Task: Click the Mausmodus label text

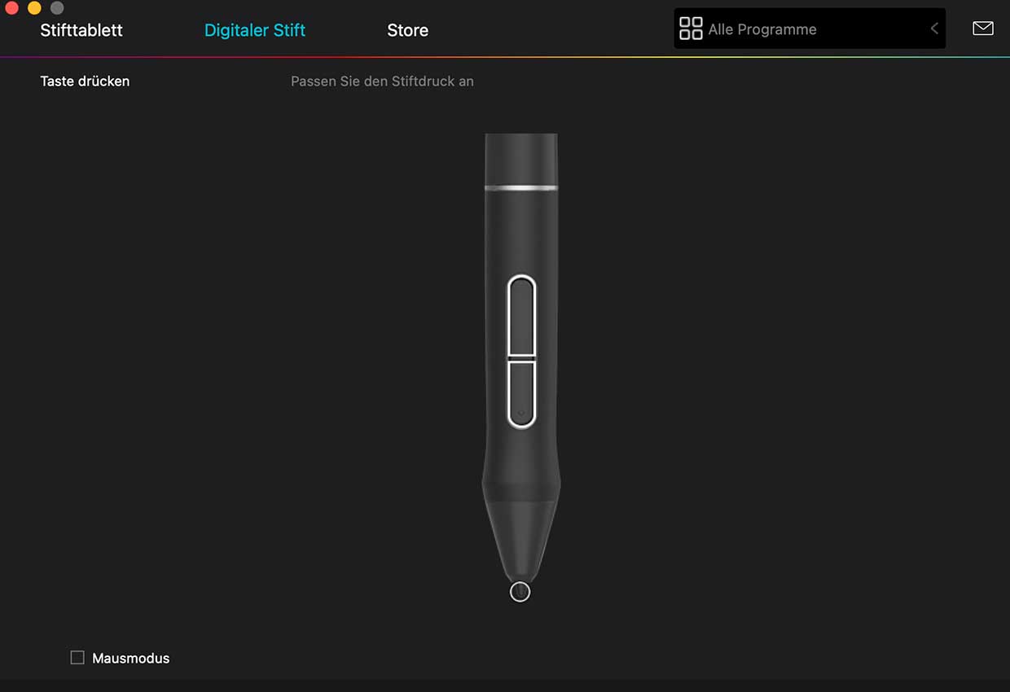Action: pos(131,658)
